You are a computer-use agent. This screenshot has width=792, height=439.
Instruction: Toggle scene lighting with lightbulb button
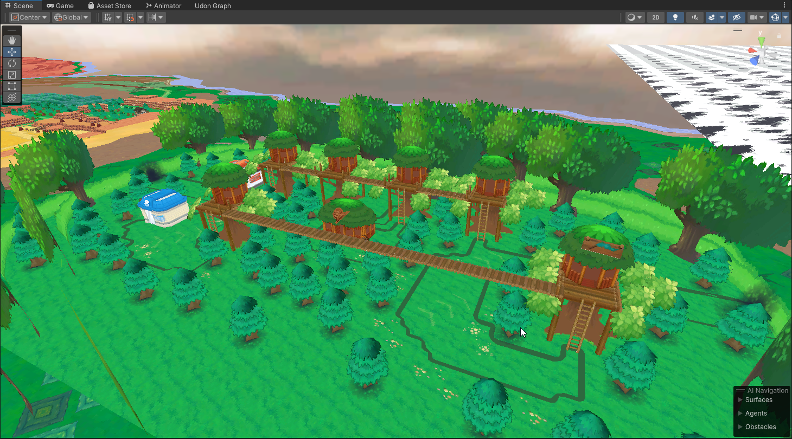[x=675, y=17]
